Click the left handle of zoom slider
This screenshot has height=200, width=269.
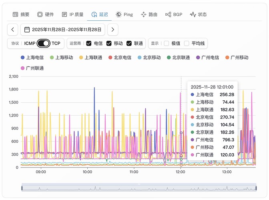22,188
